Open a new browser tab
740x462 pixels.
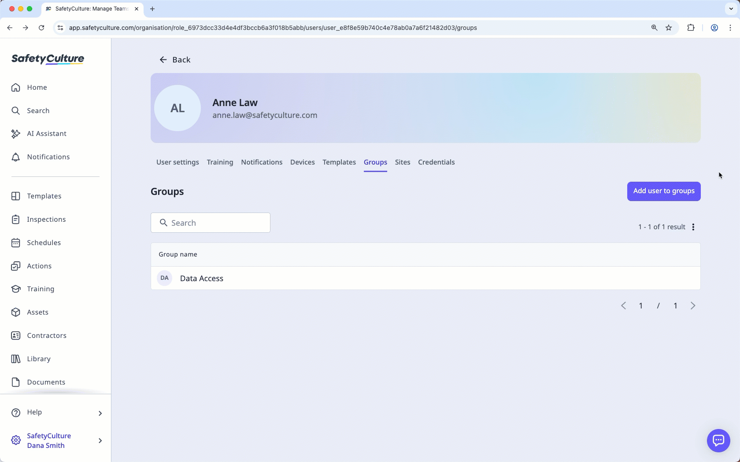[x=152, y=9]
